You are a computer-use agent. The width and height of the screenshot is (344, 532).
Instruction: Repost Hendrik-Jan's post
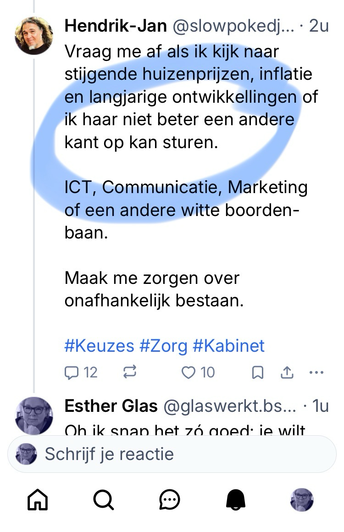coord(130,372)
